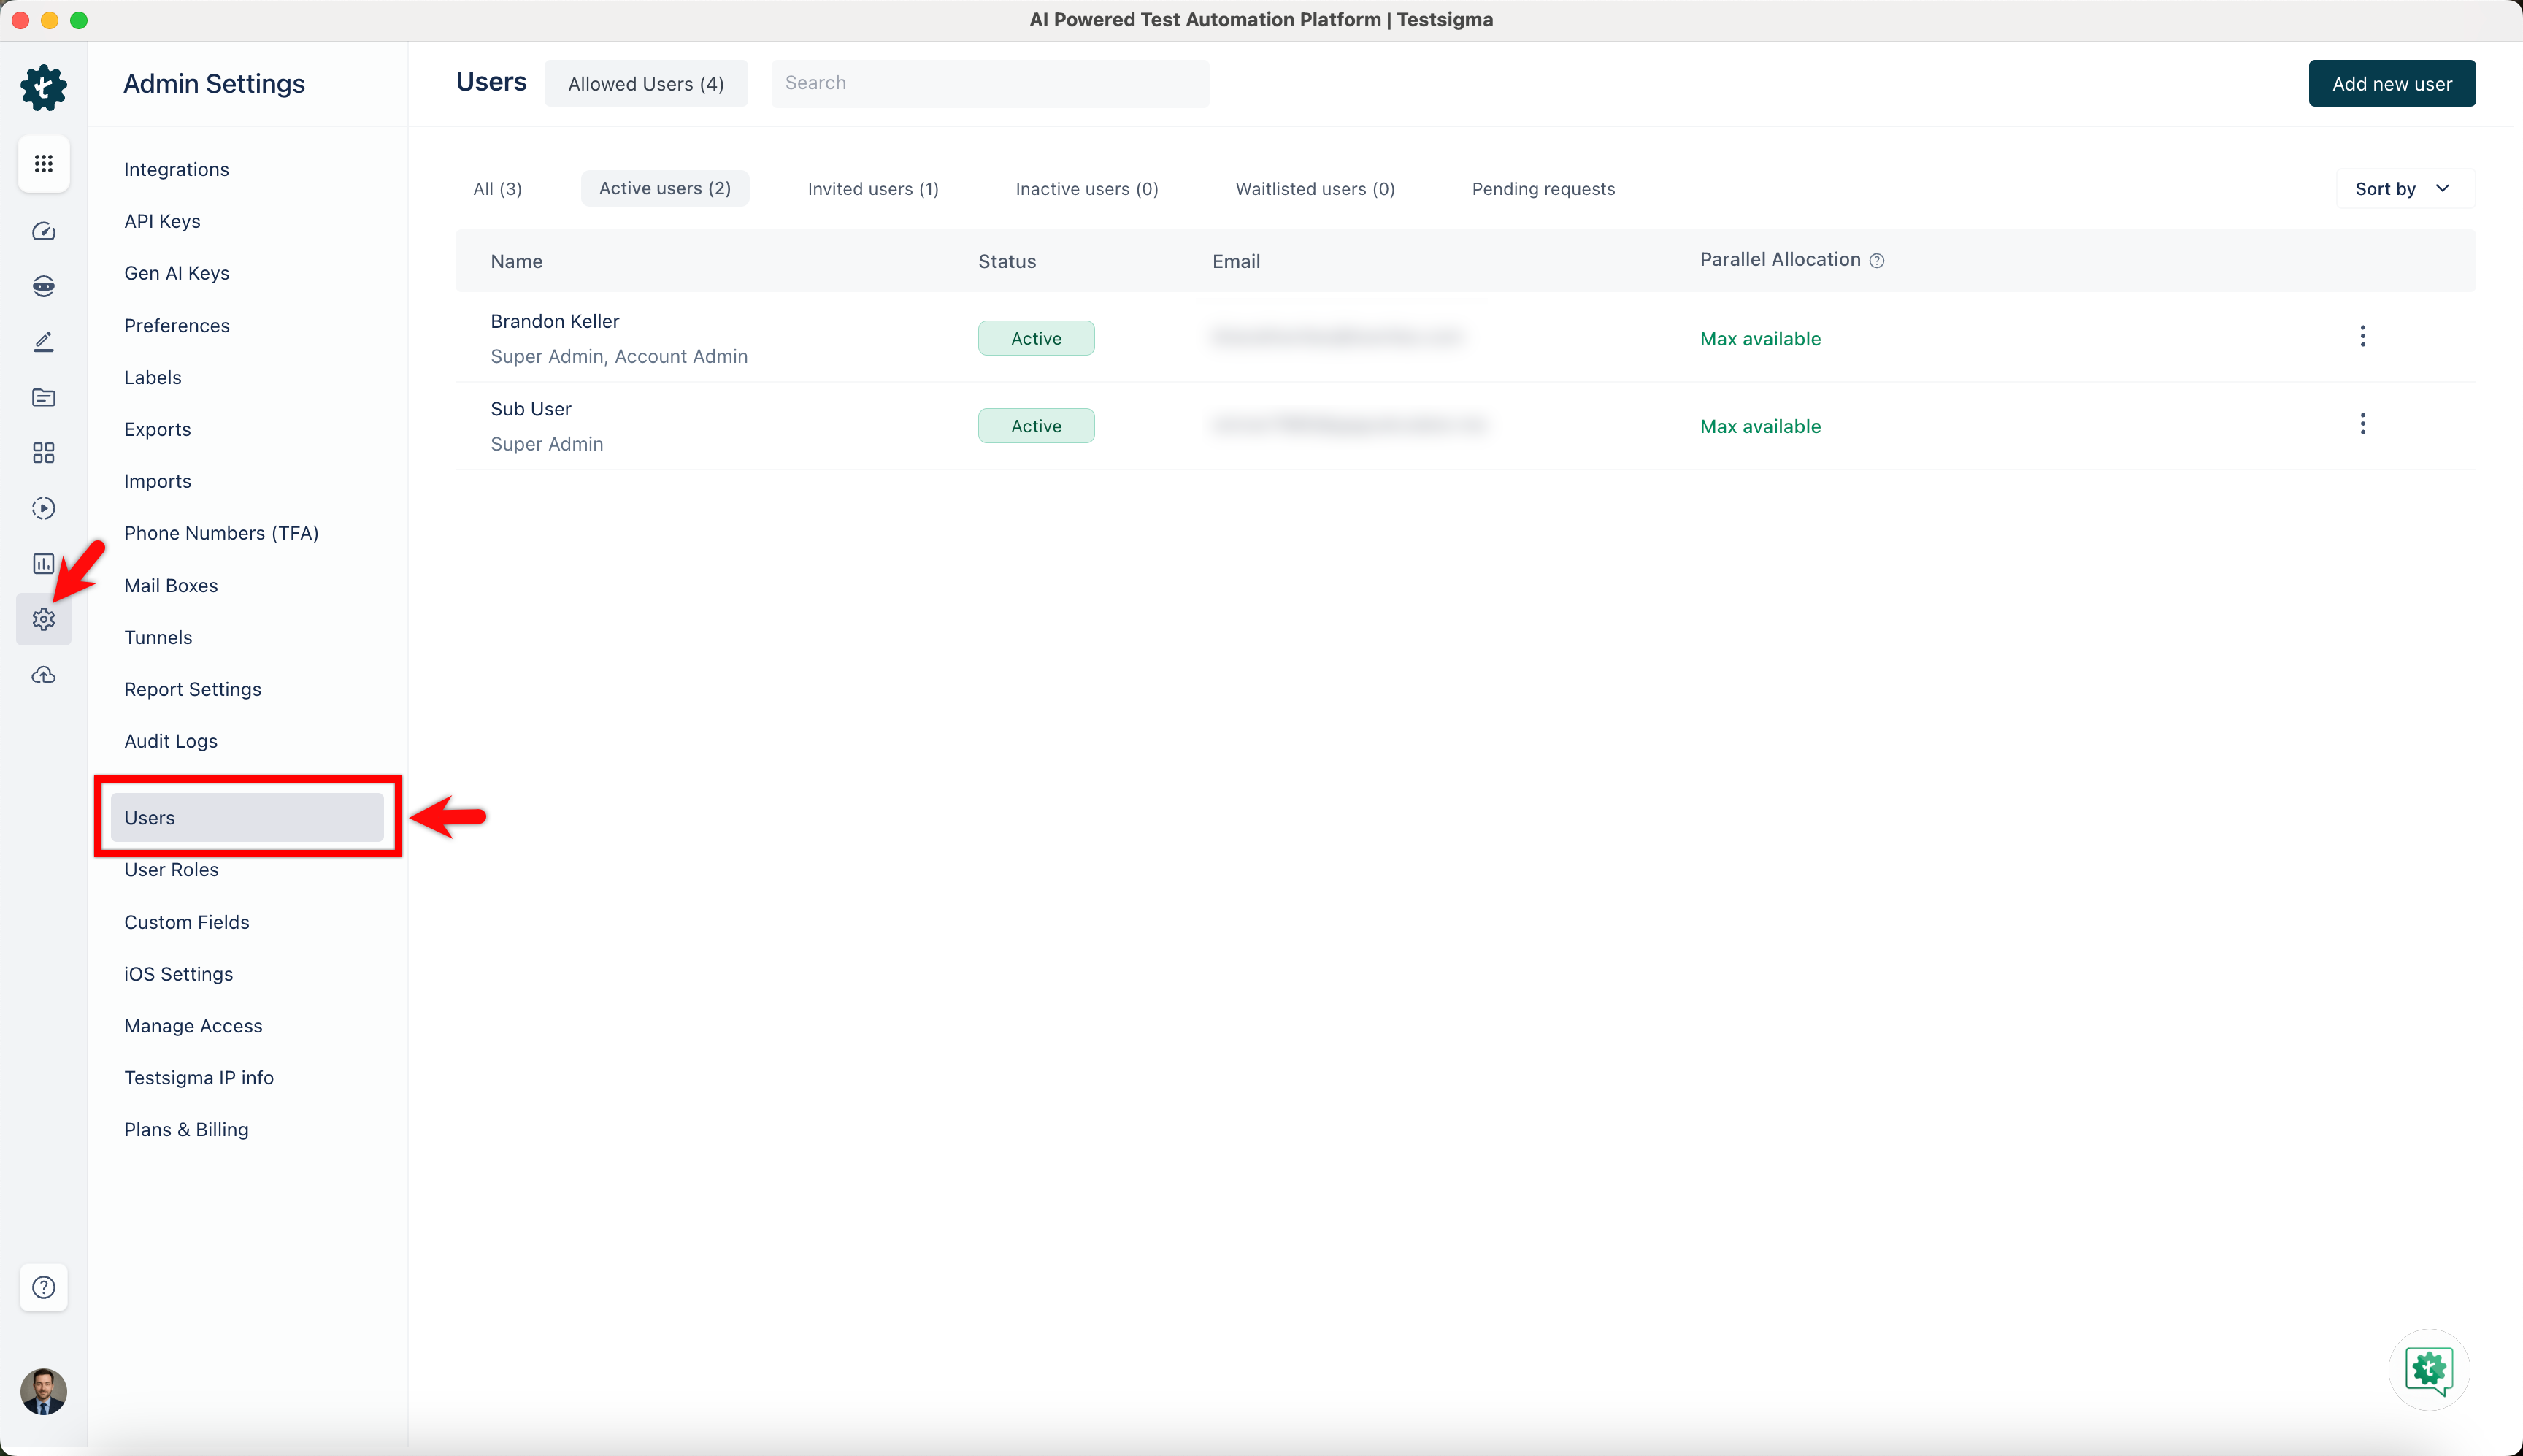Open the help question mark icon
The image size is (2523, 1456).
point(43,1287)
